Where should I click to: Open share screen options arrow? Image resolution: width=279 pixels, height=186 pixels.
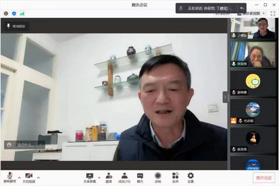99,178
